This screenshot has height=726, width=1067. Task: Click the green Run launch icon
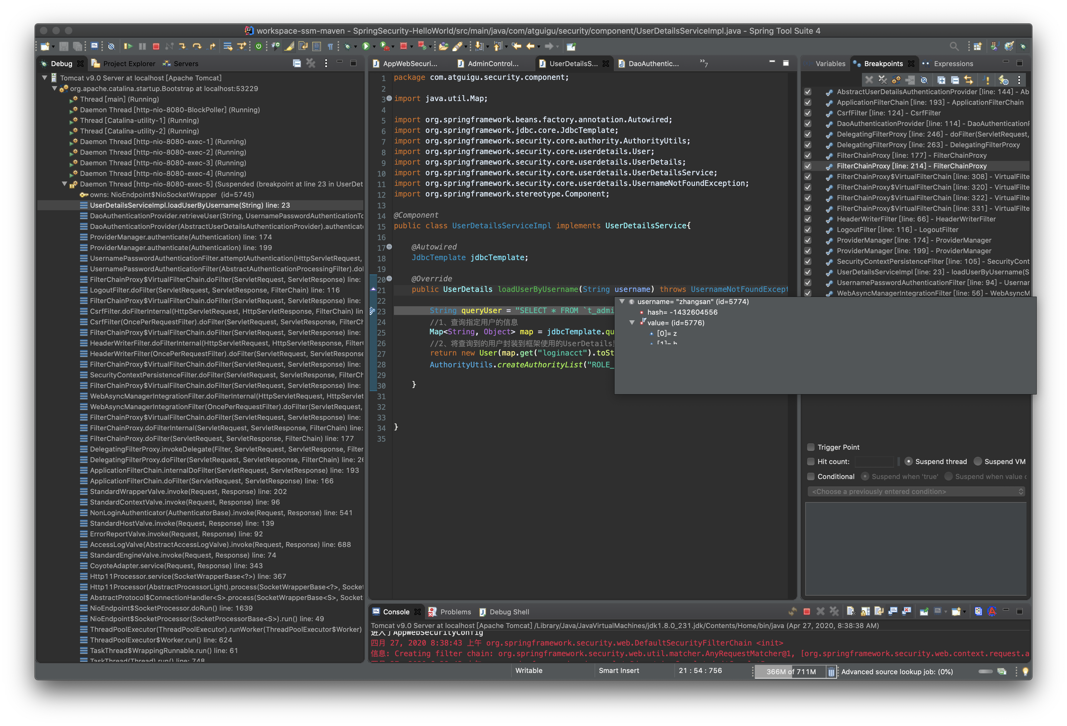pyautogui.click(x=366, y=46)
